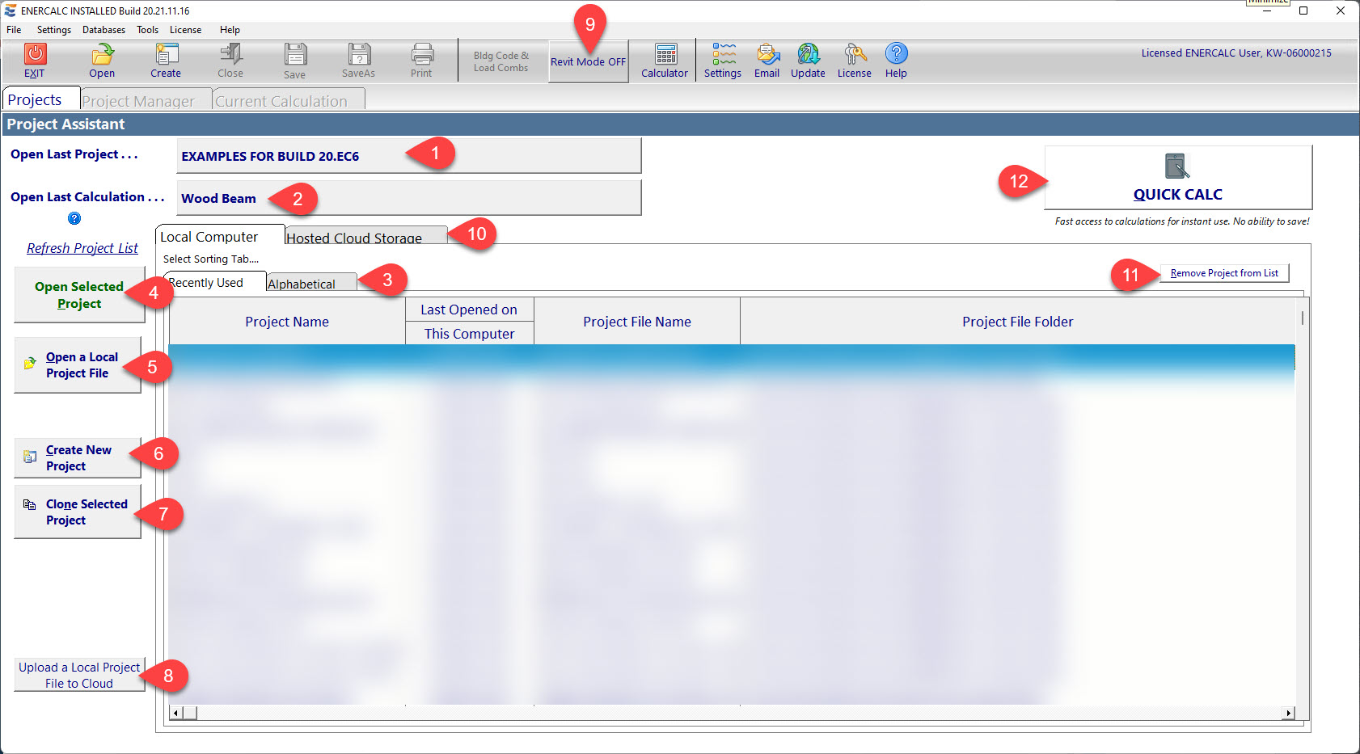Click the Create toolbar icon

click(x=166, y=54)
